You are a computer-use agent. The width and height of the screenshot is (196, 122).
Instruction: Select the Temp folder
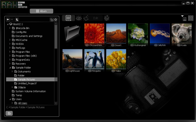point(18,95)
